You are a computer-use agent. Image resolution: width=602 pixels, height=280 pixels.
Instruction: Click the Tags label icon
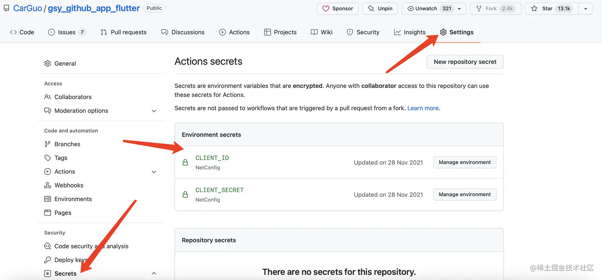[x=47, y=158]
